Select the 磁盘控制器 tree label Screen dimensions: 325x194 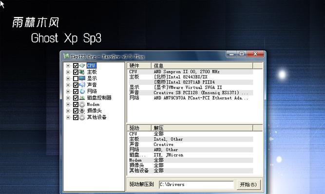[x=99, y=98]
